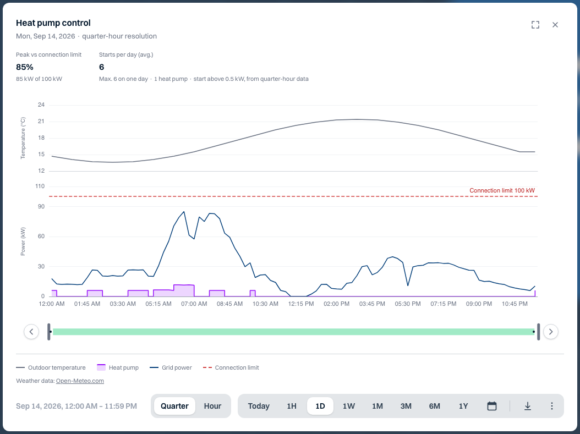Click the Connection limit 100 kW label
Image resolution: width=580 pixels, height=434 pixels.
click(502, 190)
